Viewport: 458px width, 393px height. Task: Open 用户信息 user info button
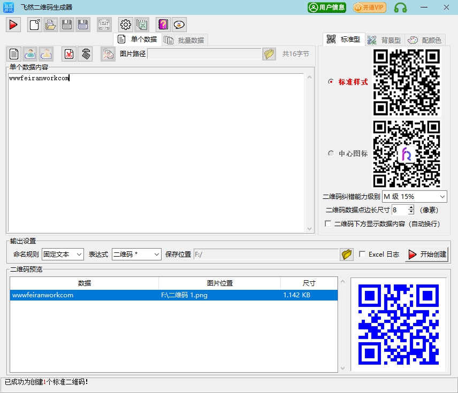coord(327,7)
